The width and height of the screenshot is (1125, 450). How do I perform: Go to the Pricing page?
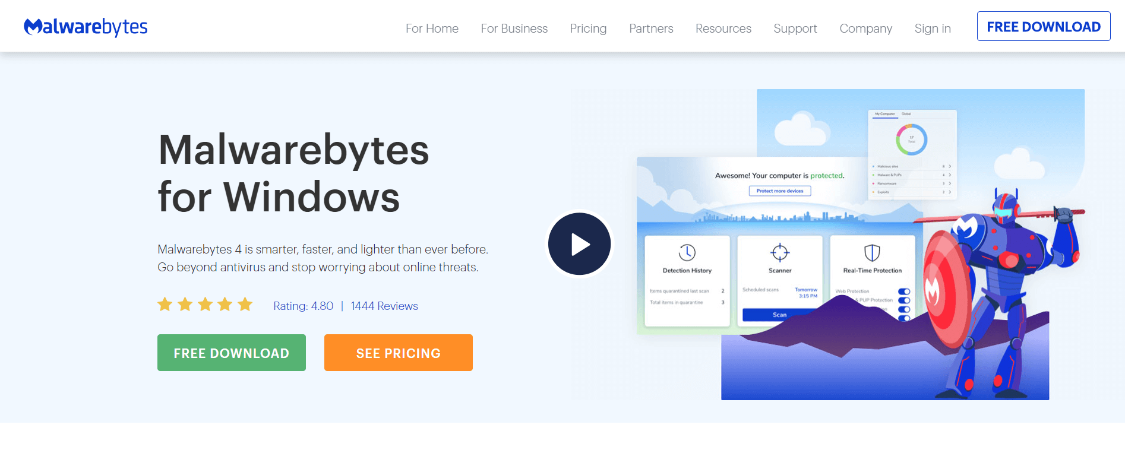pyautogui.click(x=588, y=28)
